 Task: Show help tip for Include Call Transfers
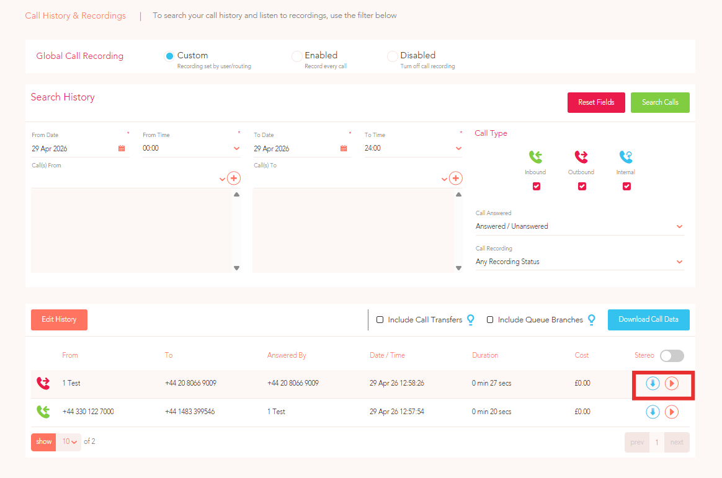pyautogui.click(x=471, y=320)
